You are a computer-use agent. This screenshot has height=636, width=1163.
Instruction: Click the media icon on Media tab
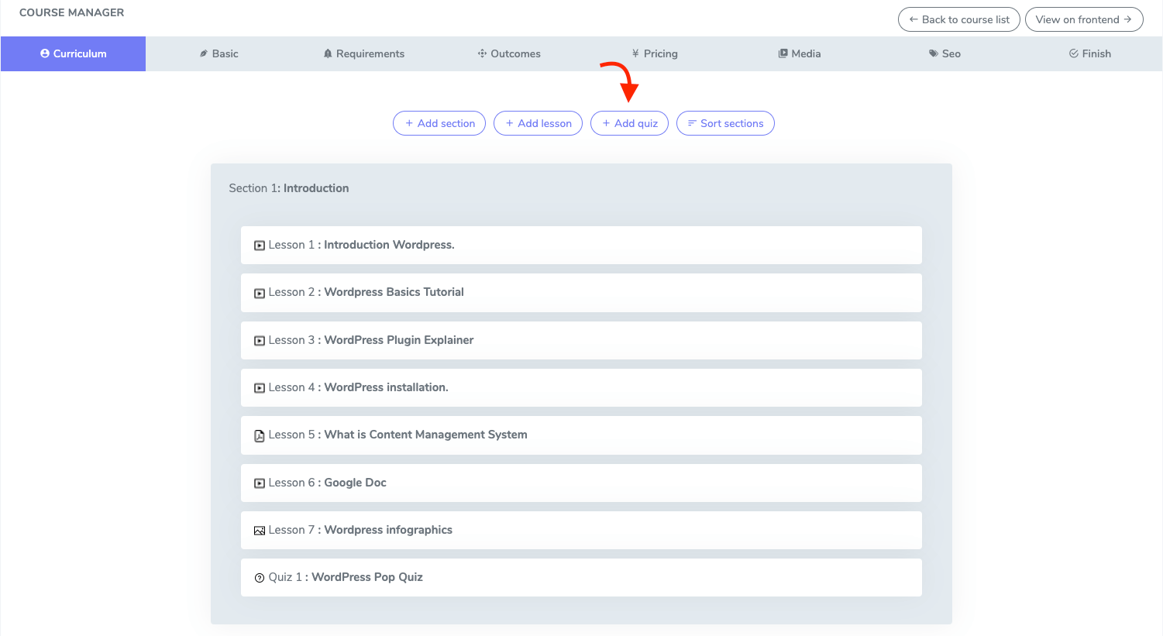tap(781, 53)
